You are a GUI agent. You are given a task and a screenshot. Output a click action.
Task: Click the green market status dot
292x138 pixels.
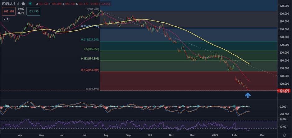click(30, 3)
